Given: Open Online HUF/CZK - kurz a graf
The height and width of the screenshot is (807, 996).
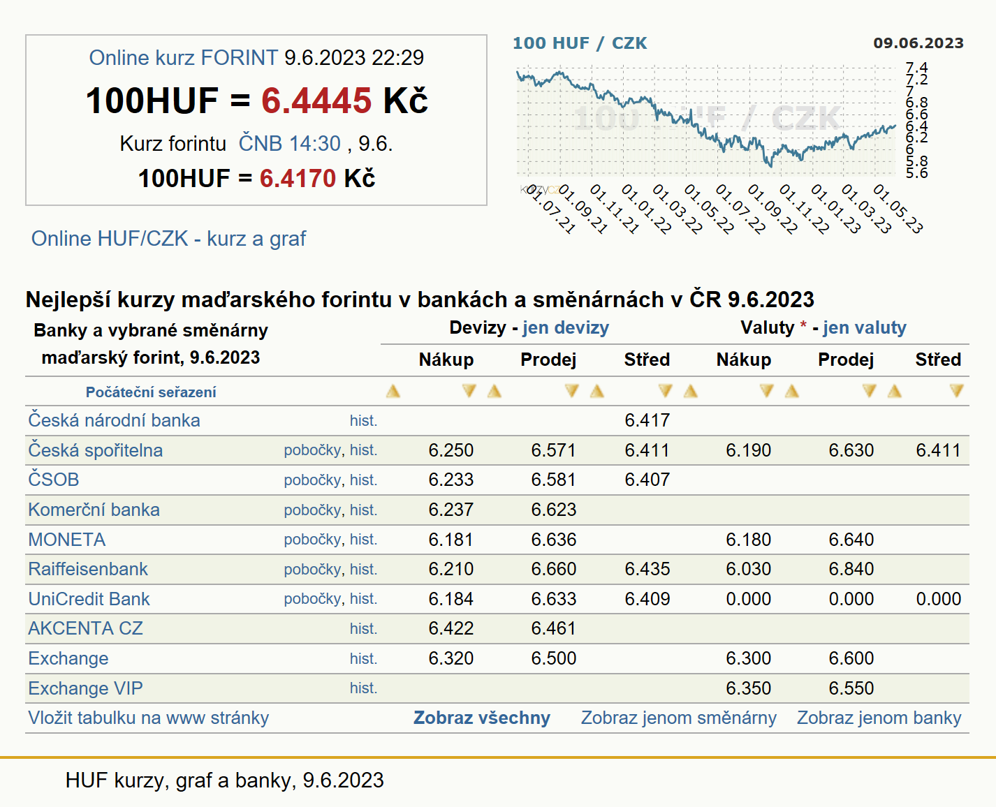Looking at the screenshot, I should (168, 239).
